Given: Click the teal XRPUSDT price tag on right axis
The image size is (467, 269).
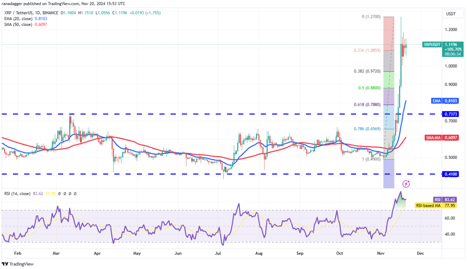Looking at the screenshot, I should click(x=431, y=45).
